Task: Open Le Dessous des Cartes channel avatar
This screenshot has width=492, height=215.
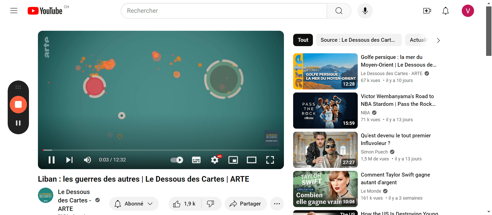Action: [x=46, y=195]
